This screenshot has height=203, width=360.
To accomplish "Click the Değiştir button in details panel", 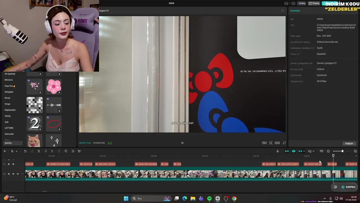I will [x=349, y=144].
